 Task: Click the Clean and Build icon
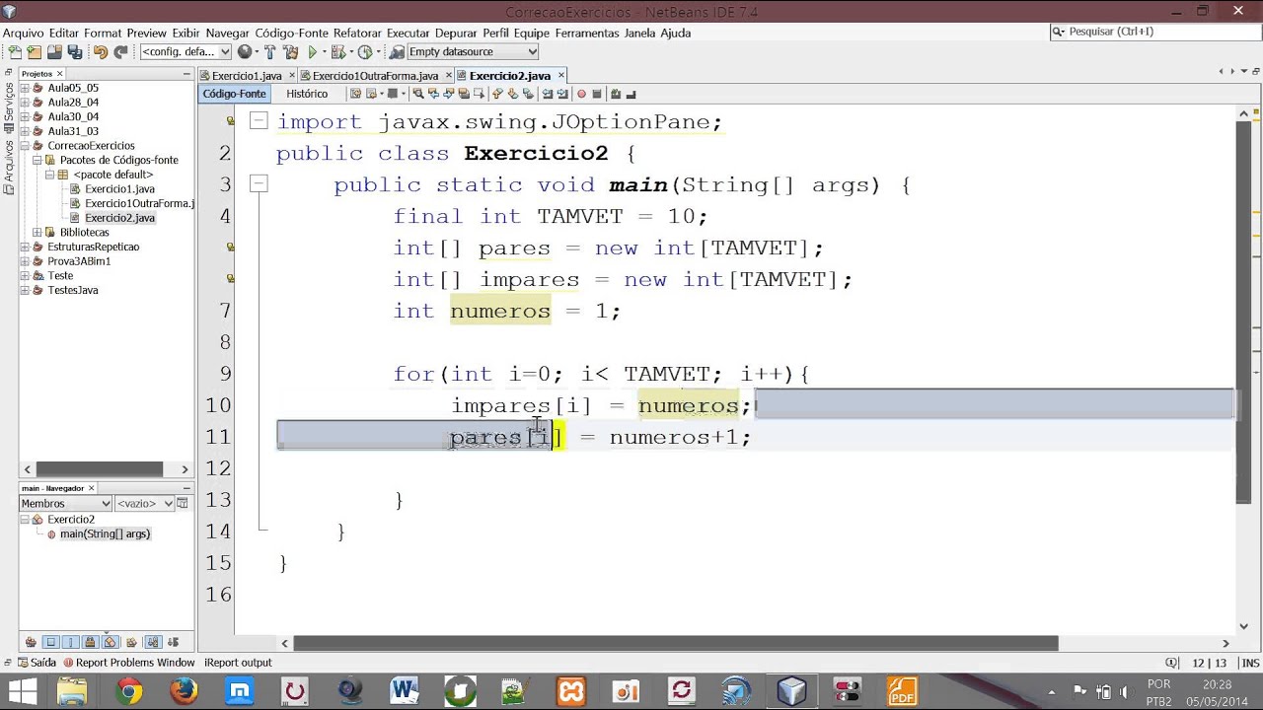[290, 51]
